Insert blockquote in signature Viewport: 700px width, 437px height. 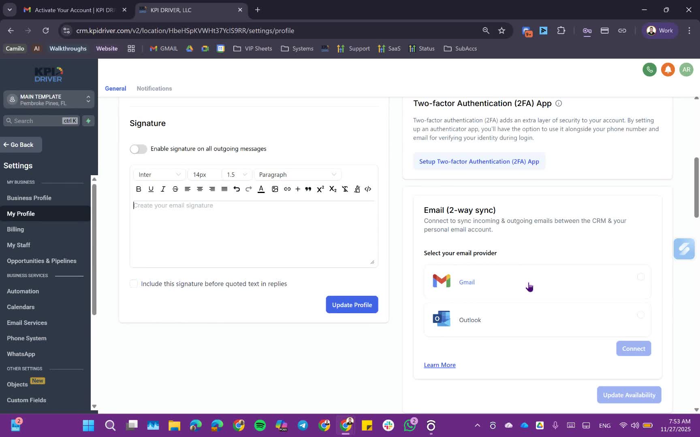[308, 189]
